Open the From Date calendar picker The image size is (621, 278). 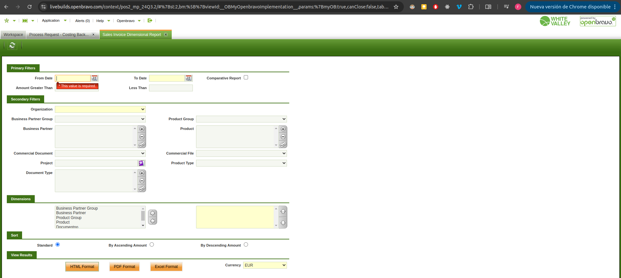pyautogui.click(x=94, y=78)
